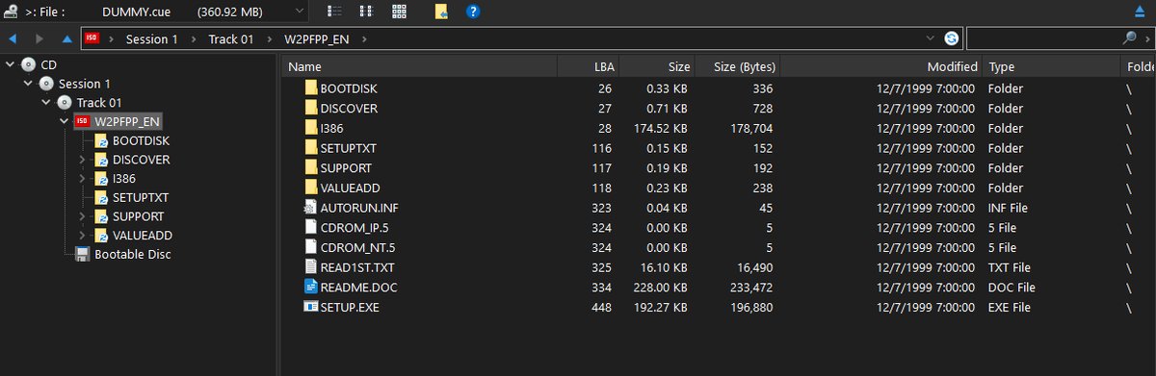Image resolution: width=1156 pixels, height=376 pixels.
Task: Click Bootable Disc floppy icon in tree
Action: [x=82, y=255]
